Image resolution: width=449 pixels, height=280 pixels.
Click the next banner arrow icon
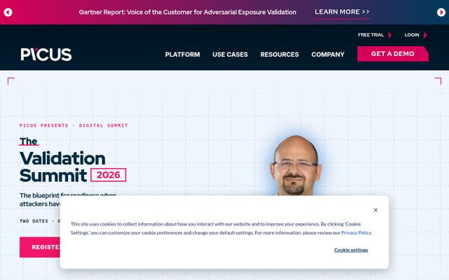pyautogui.click(x=441, y=13)
